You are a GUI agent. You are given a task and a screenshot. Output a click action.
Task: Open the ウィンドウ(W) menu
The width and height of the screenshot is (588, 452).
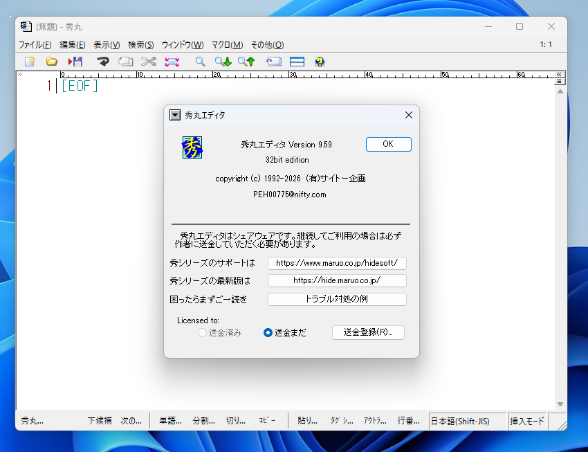pyautogui.click(x=183, y=45)
